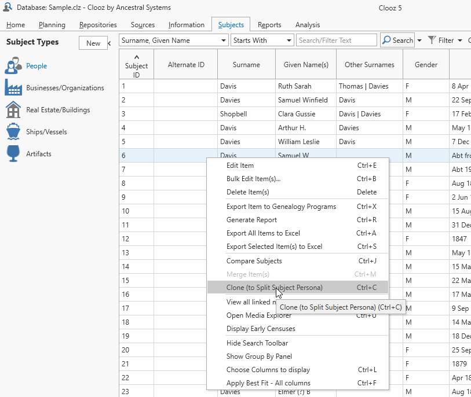Collapse the Subject Types panel arrow
471x397 pixels.
point(110,43)
